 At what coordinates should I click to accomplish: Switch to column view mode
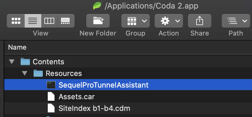coord(49,21)
